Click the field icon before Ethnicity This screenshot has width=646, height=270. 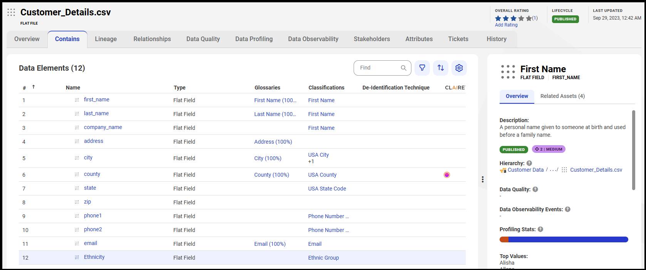coord(77,257)
